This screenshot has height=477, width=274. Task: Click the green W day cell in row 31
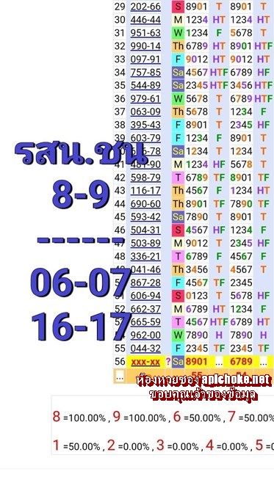pos(178,33)
